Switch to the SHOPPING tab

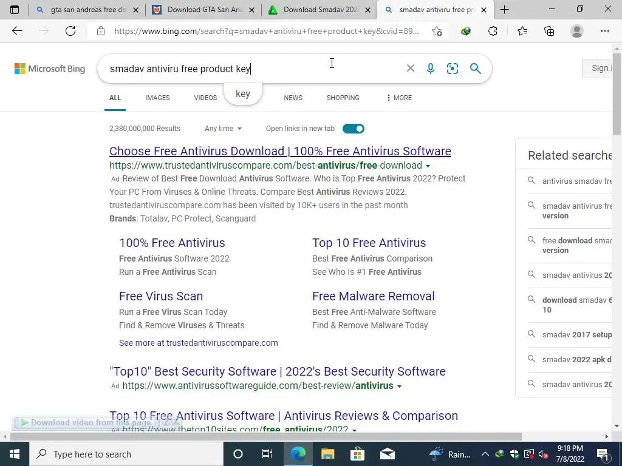343,98
